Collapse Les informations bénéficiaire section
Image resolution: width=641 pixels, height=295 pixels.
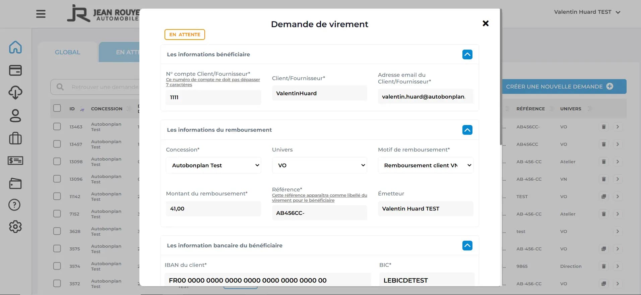pyautogui.click(x=467, y=54)
